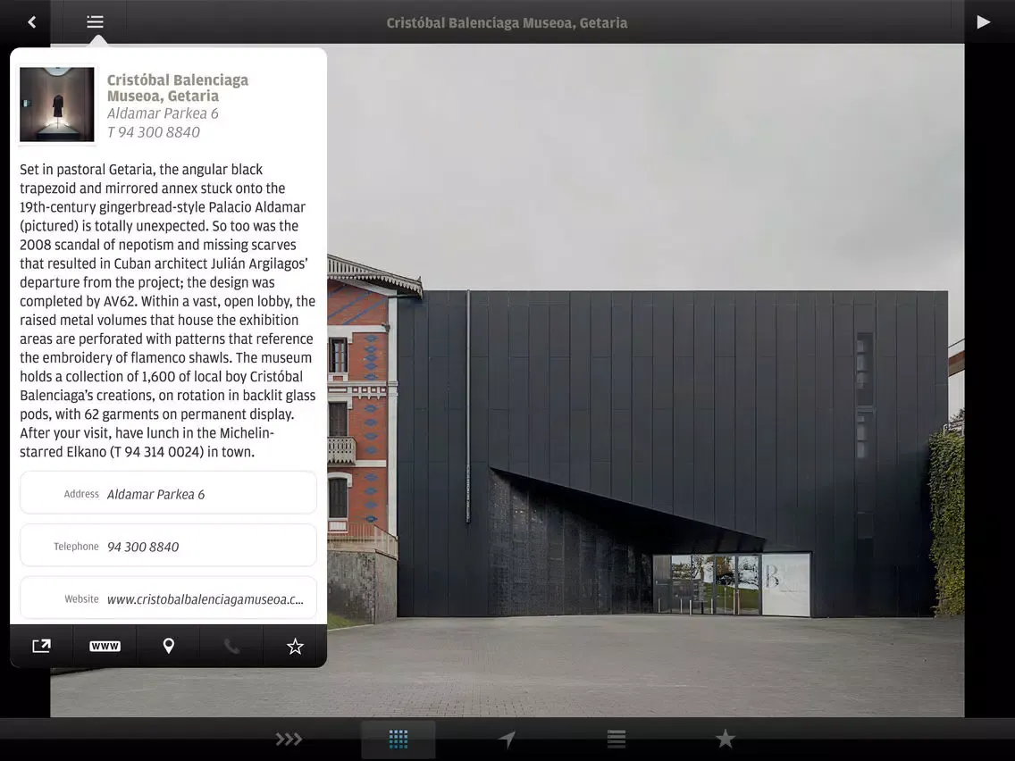Tap the large museum building photograph

click(x=645, y=380)
